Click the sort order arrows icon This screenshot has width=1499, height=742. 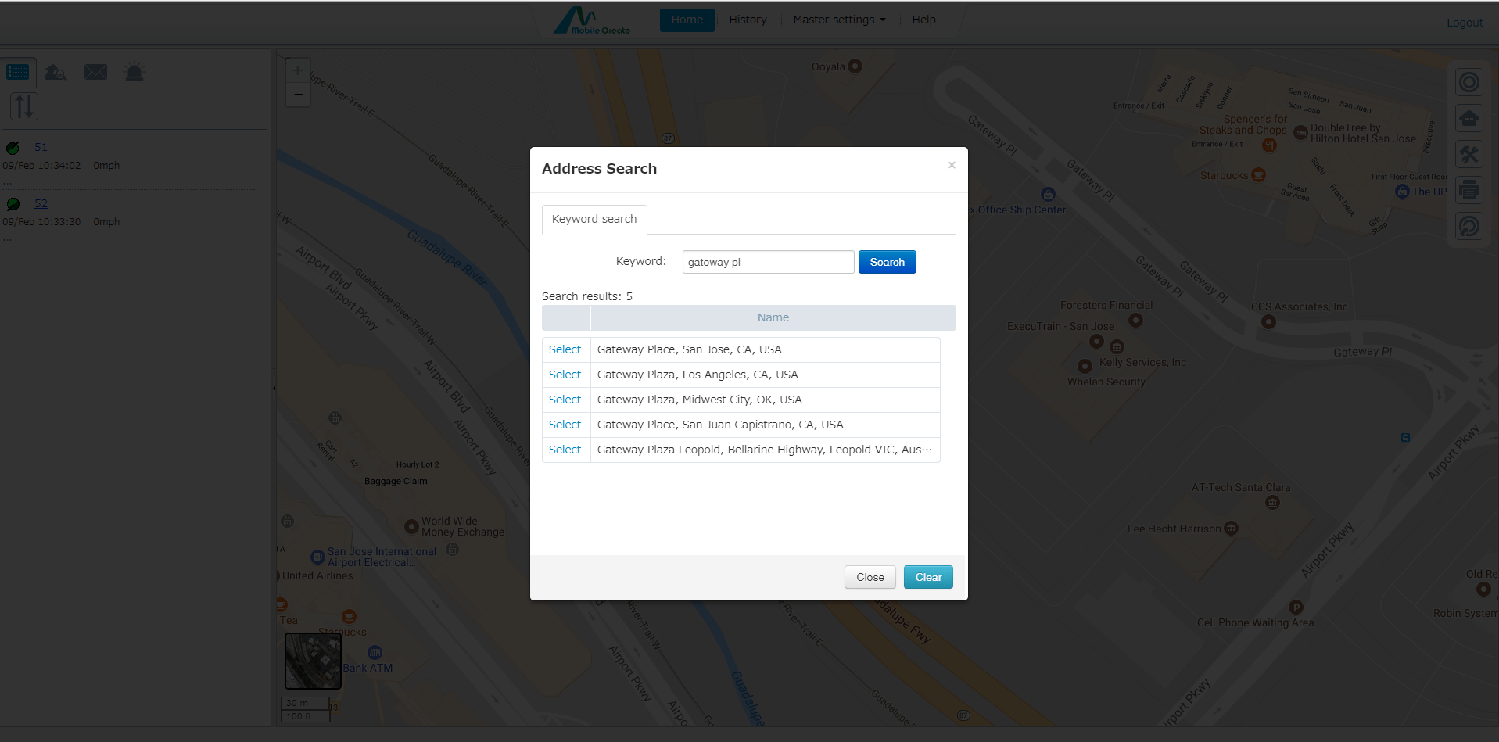[23, 106]
